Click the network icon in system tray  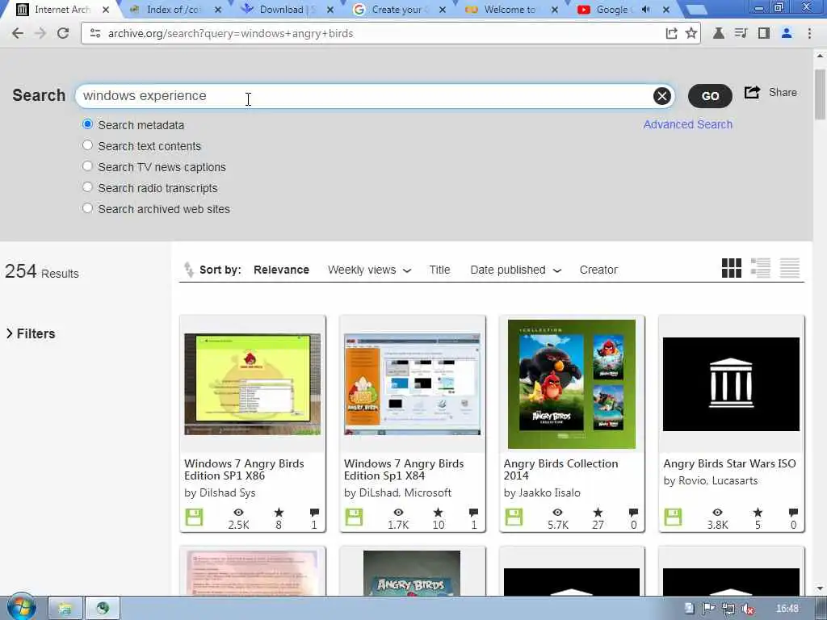[x=728, y=609]
